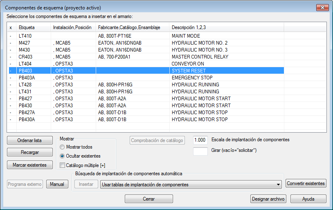This screenshot has height=210, width=333.
Task: Click the 'Ordenar lista' button
Action: coord(30,140)
